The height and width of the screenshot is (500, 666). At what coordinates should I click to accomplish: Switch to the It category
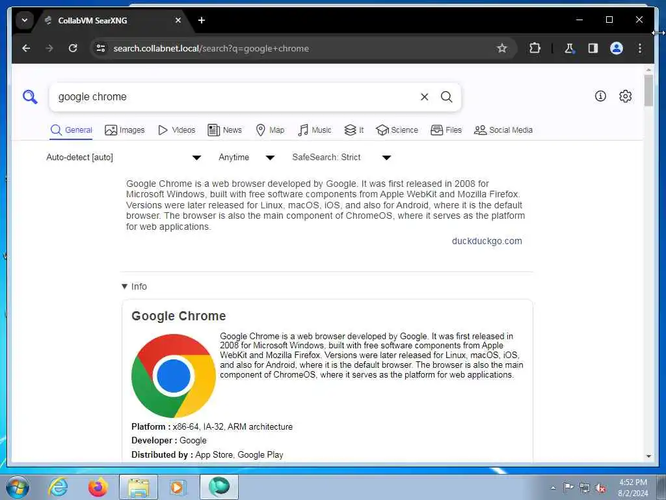(x=353, y=130)
